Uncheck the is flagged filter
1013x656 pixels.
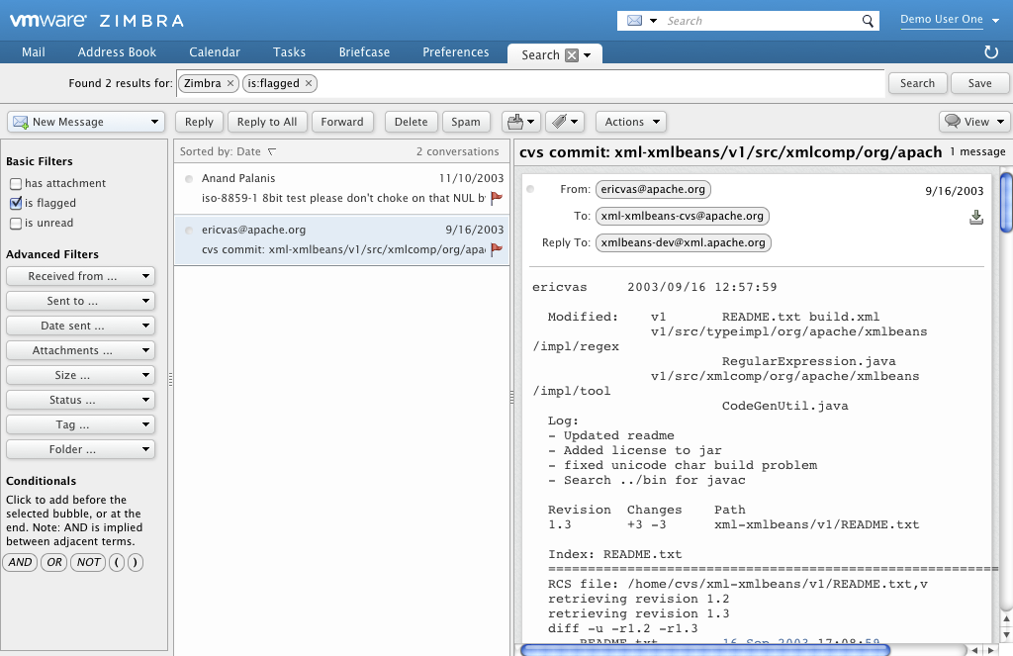tap(16, 203)
